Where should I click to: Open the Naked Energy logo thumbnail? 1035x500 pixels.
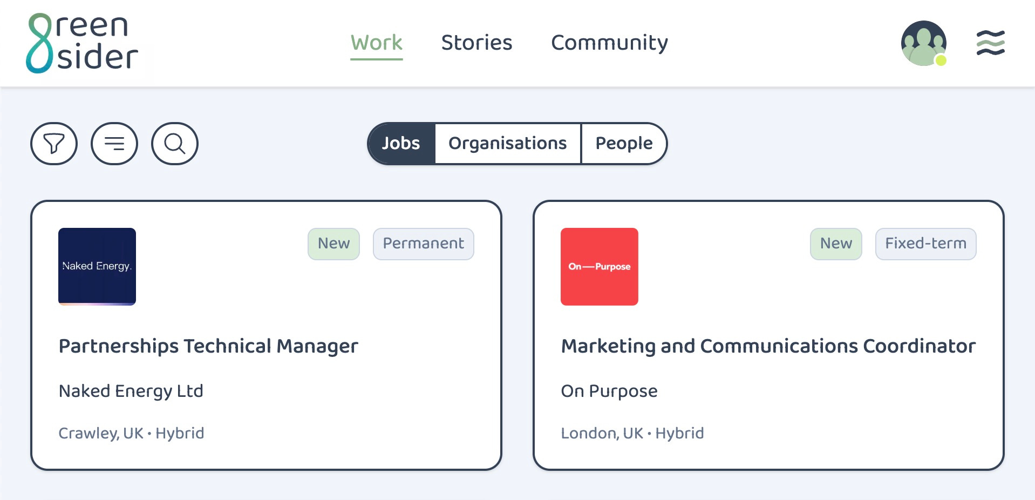pos(97,267)
